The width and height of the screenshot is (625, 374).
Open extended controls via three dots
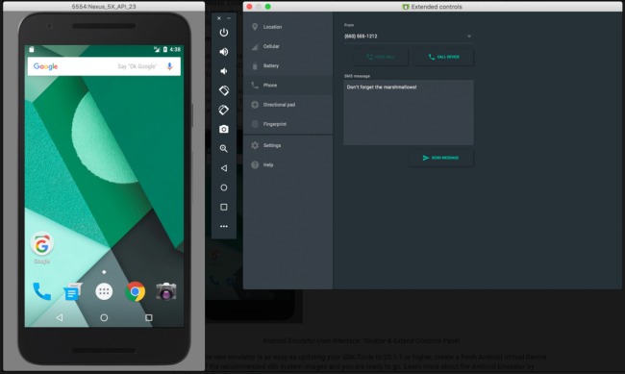pyautogui.click(x=224, y=226)
